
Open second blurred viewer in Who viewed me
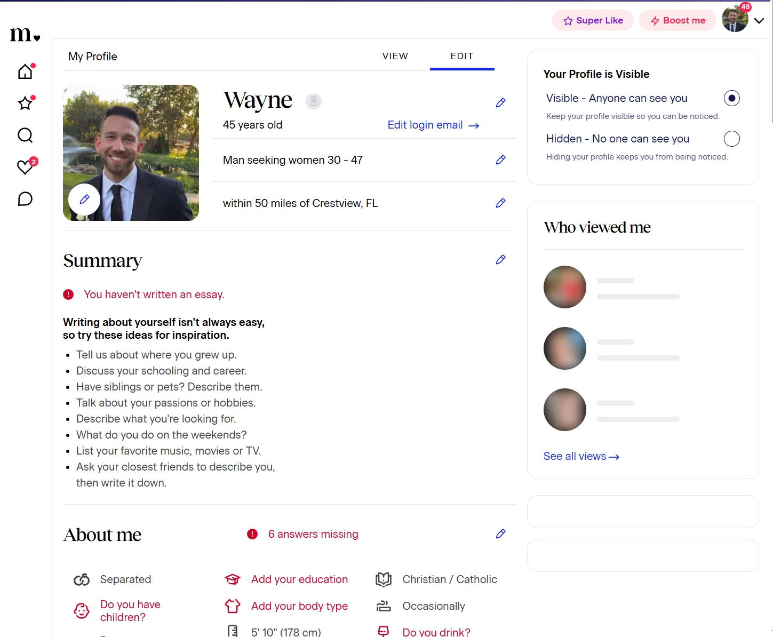(x=565, y=348)
